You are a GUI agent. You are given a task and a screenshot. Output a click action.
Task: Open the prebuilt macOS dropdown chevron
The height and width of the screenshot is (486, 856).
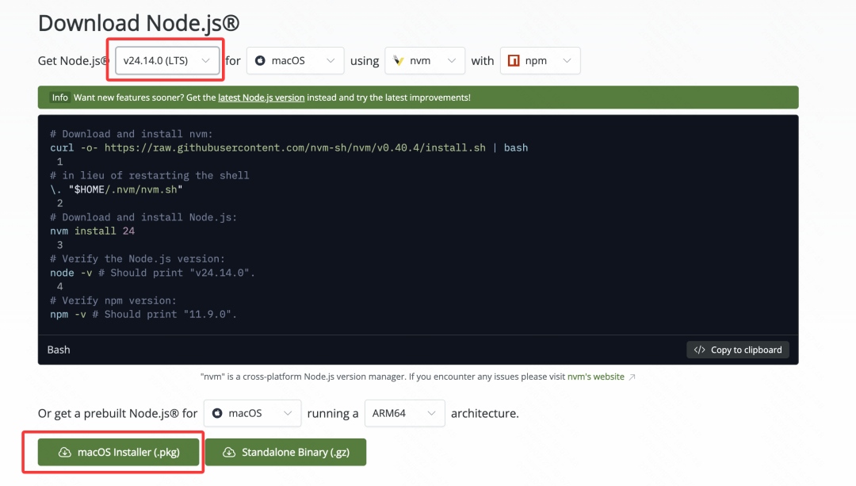click(288, 414)
